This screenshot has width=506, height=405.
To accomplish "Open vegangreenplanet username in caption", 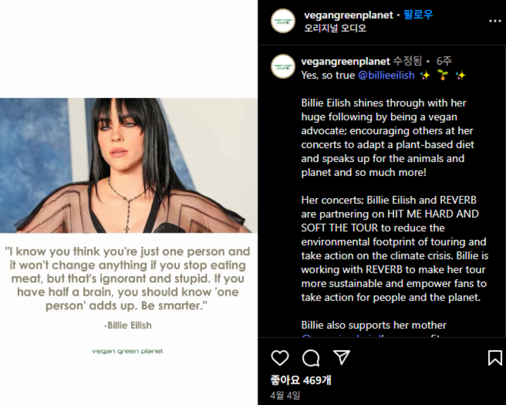I will 345,61.
